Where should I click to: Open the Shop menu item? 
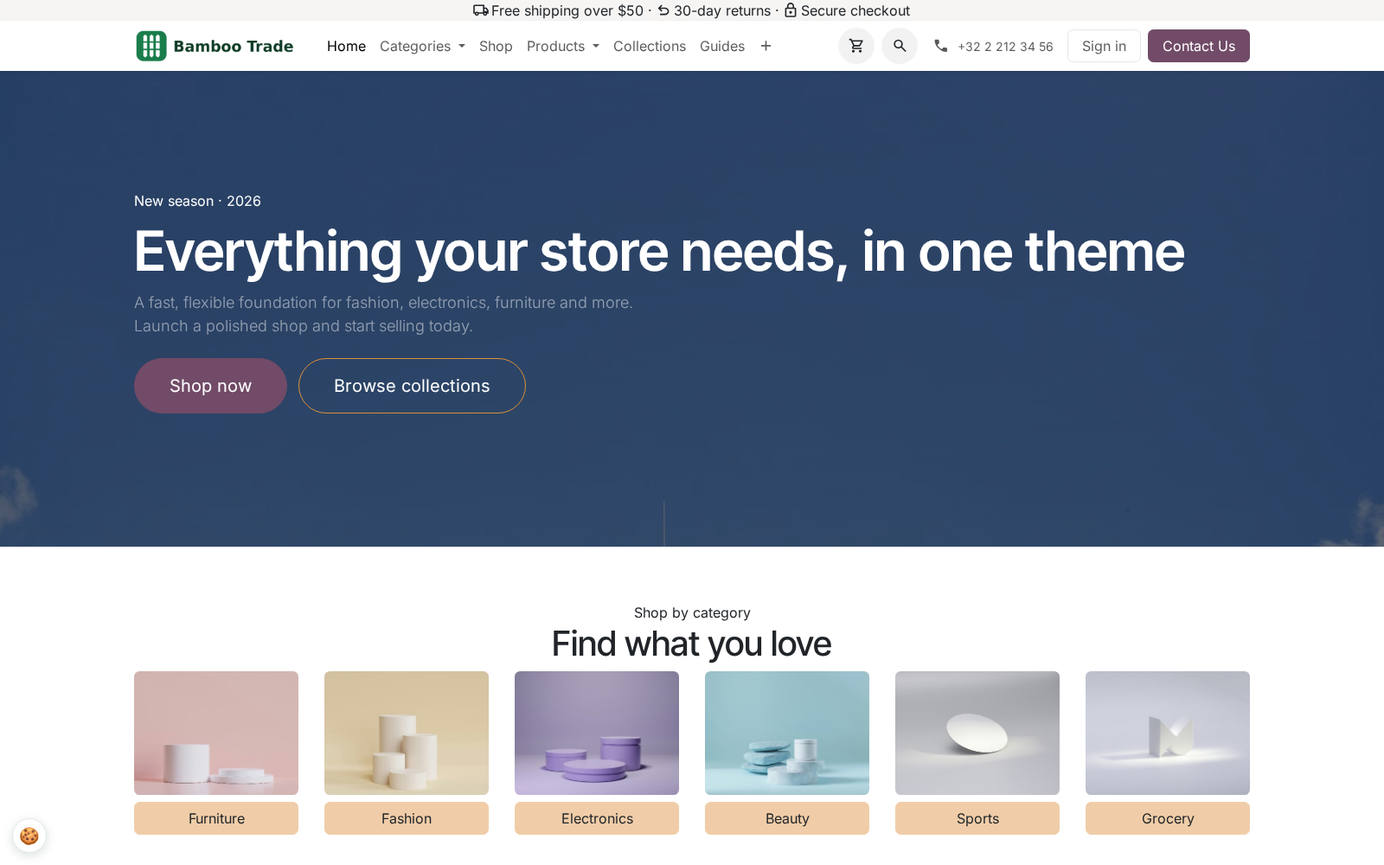(x=496, y=46)
